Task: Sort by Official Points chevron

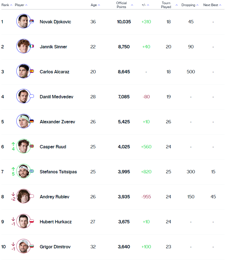Action: click(132, 5)
